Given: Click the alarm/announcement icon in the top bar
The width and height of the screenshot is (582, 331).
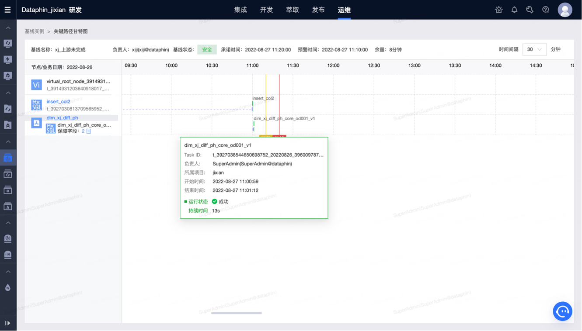Looking at the screenshot, I should [x=498, y=9].
